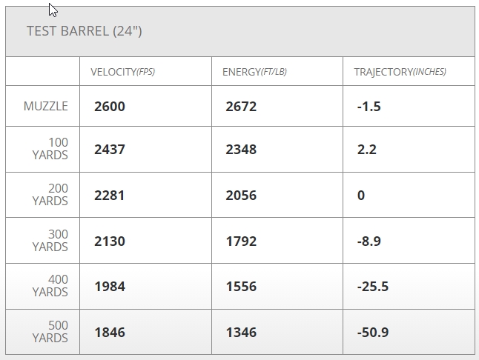Select the 200 yard energy value 2056

click(241, 196)
